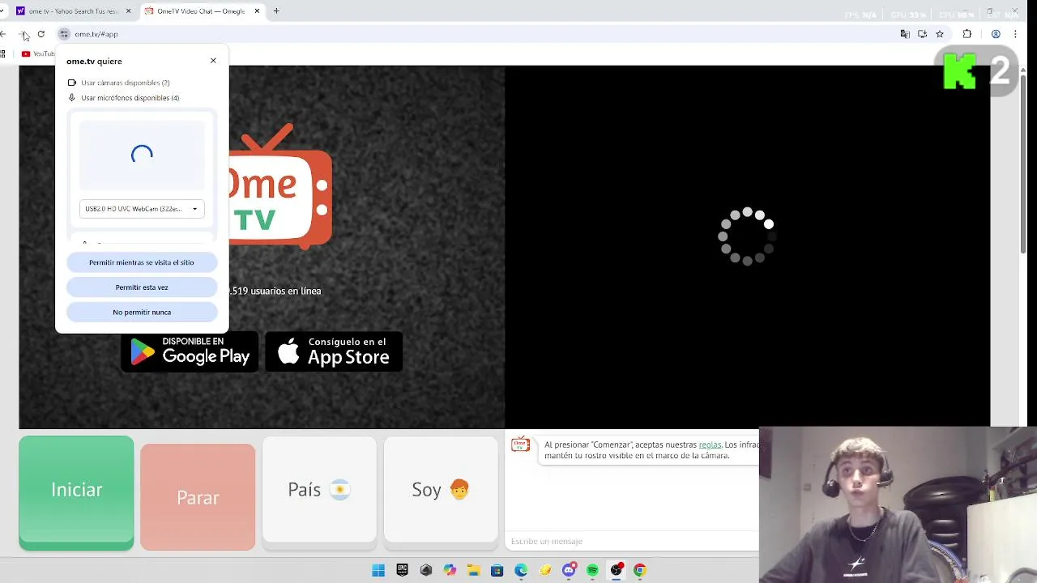Image resolution: width=1037 pixels, height=583 pixels.
Task: Bookmark this page with the star
Action: coord(940,34)
